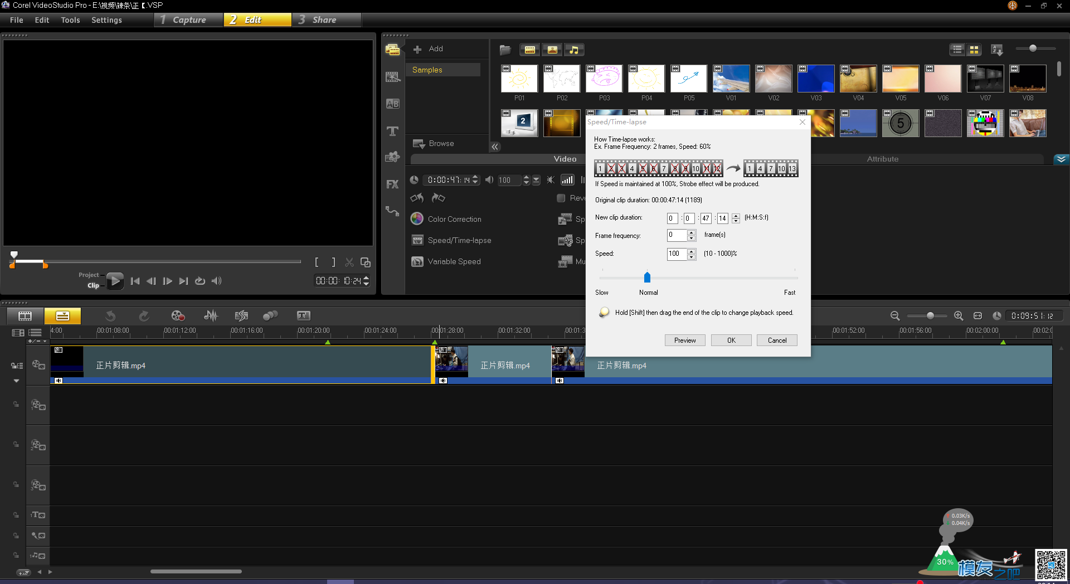Image resolution: width=1070 pixels, height=584 pixels.
Task: Click the thumbnail size slider handle
Action: pos(1033,48)
